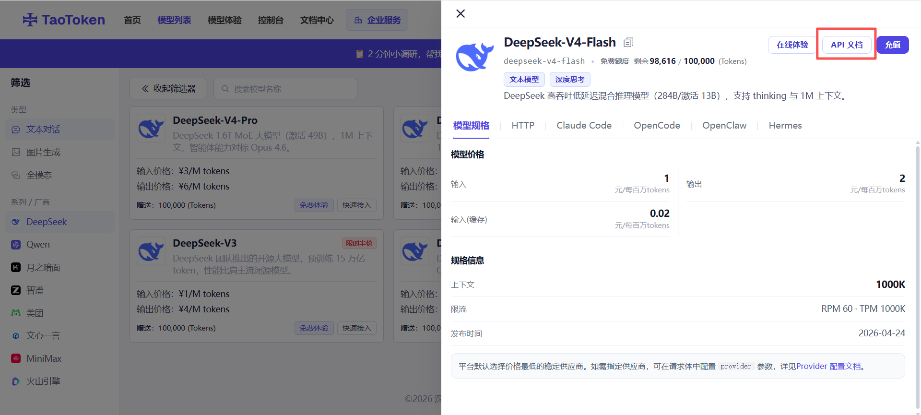Image resolution: width=921 pixels, height=415 pixels.
Task: Switch to the Hermes tab
Action: (785, 125)
